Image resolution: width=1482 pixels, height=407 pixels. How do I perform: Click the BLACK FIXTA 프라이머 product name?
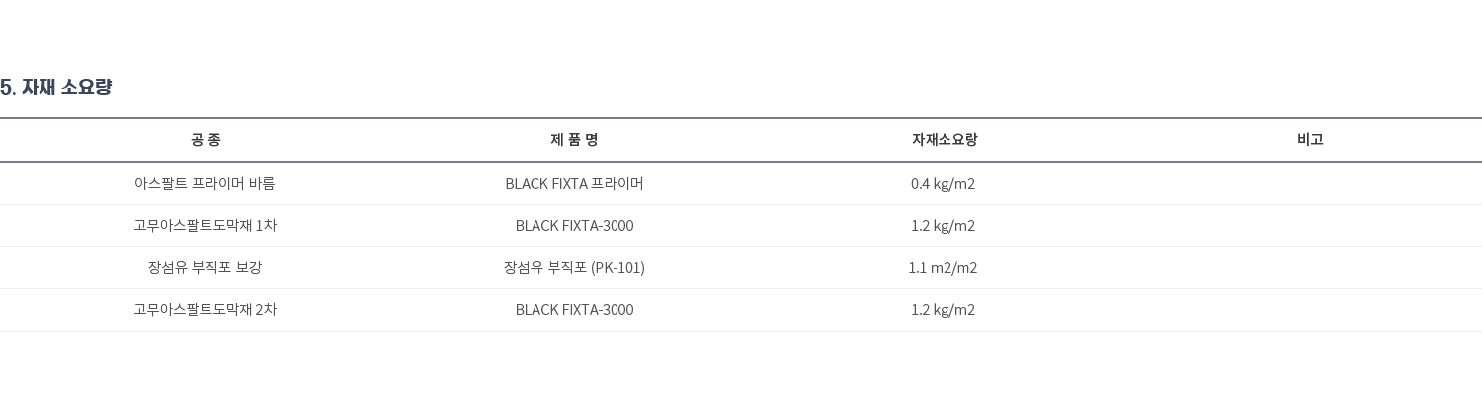(574, 184)
